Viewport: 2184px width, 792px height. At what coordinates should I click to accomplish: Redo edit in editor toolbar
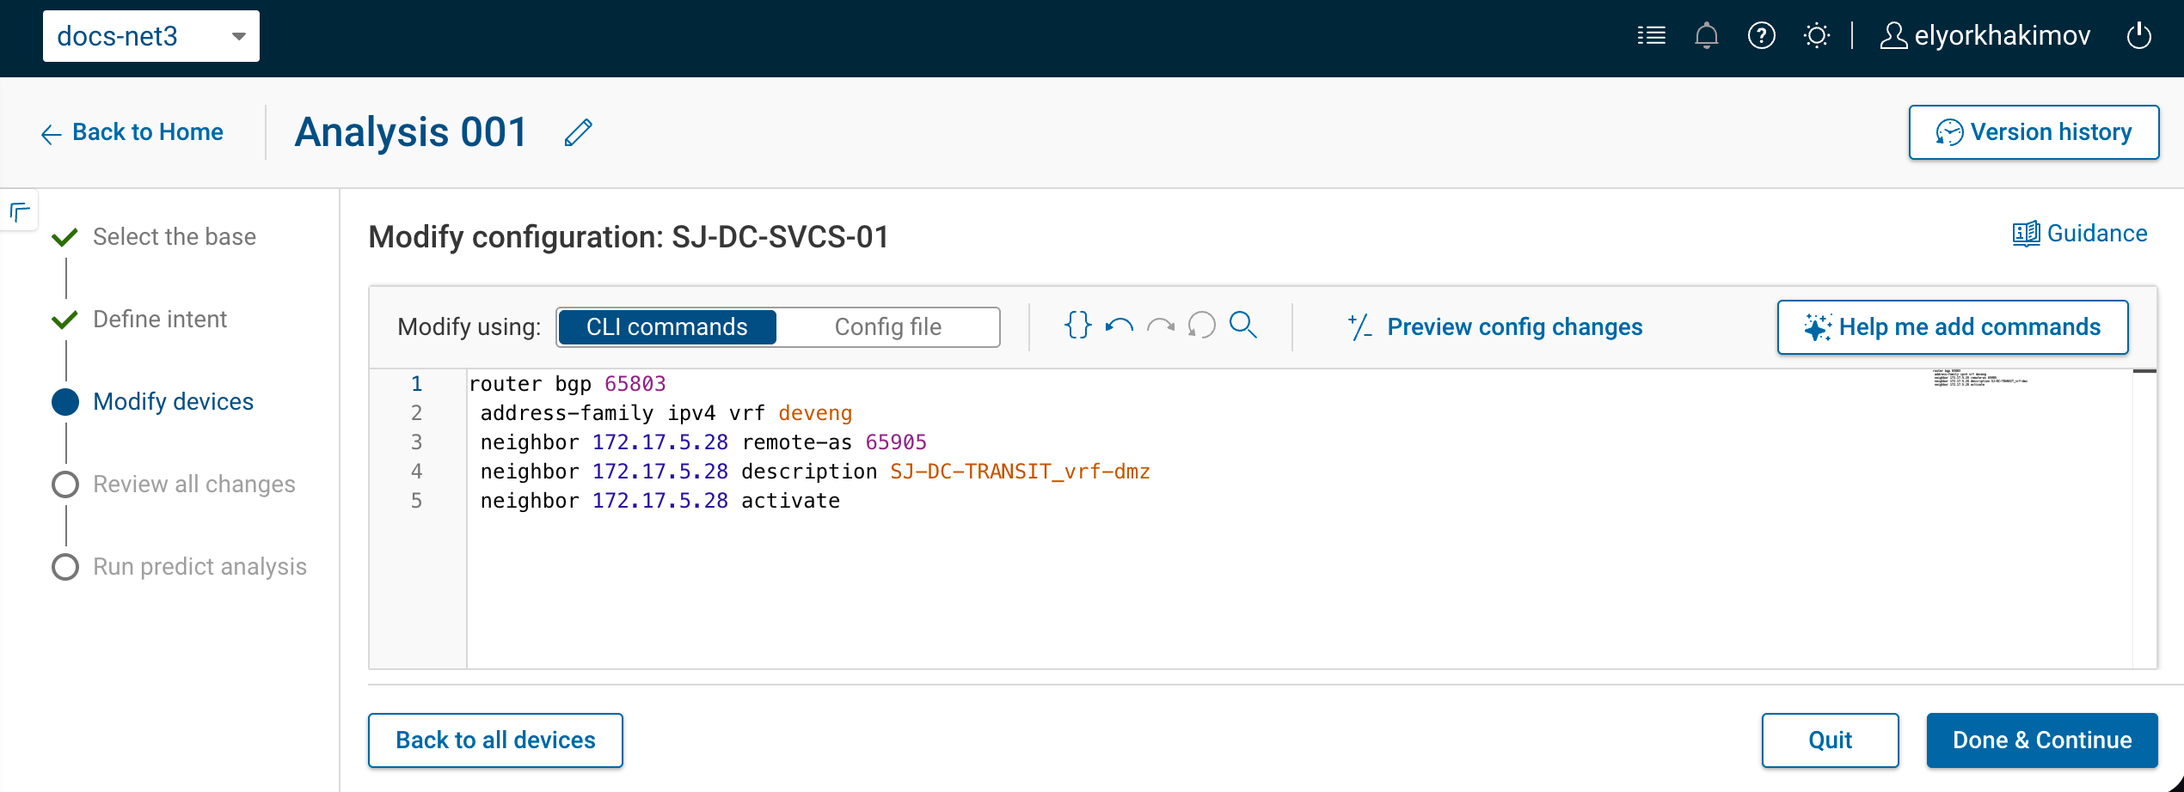1160,326
